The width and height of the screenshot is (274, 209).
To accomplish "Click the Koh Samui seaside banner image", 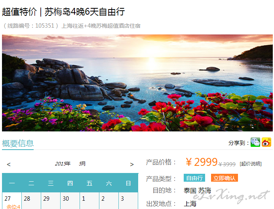I will click(x=137, y=83).
